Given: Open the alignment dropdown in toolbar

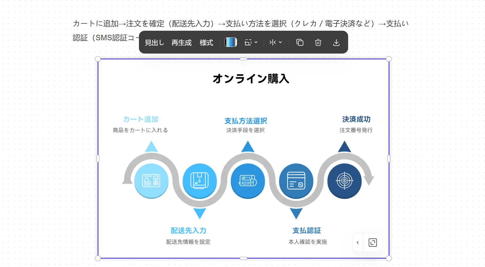Looking at the screenshot, I should (x=275, y=43).
